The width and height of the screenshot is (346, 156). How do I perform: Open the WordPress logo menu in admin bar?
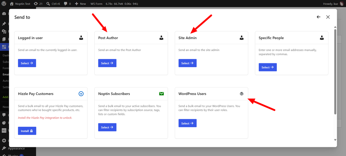4,4
